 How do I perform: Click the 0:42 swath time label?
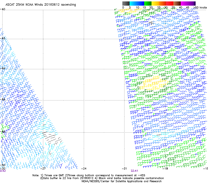(3, 171)
